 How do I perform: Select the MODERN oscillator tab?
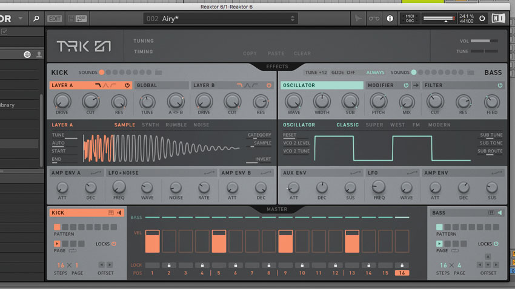coord(439,125)
